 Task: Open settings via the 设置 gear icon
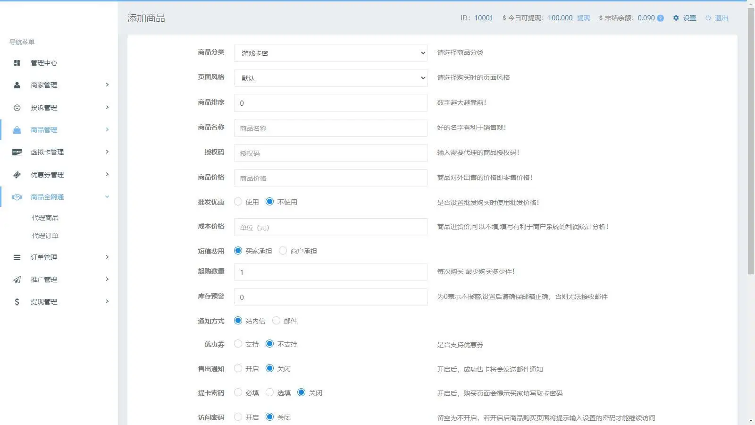click(676, 18)
